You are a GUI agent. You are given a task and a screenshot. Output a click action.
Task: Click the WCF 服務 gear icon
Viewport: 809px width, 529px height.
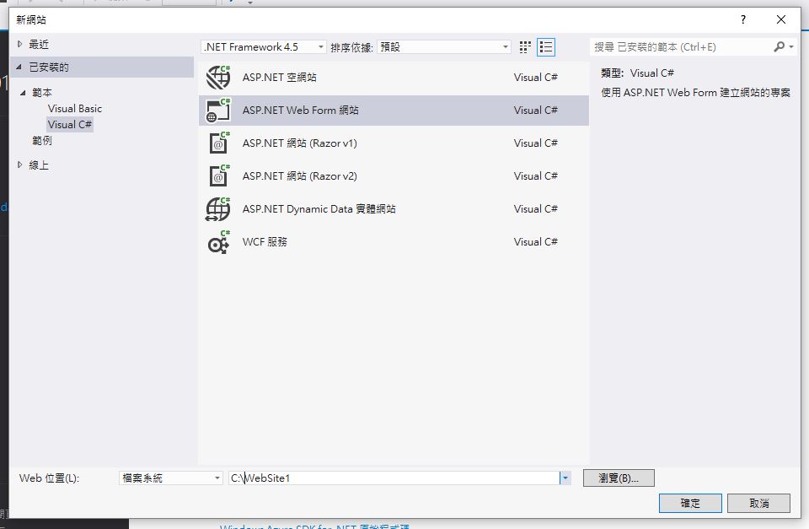pyautogui.click(x=218, y=242)
